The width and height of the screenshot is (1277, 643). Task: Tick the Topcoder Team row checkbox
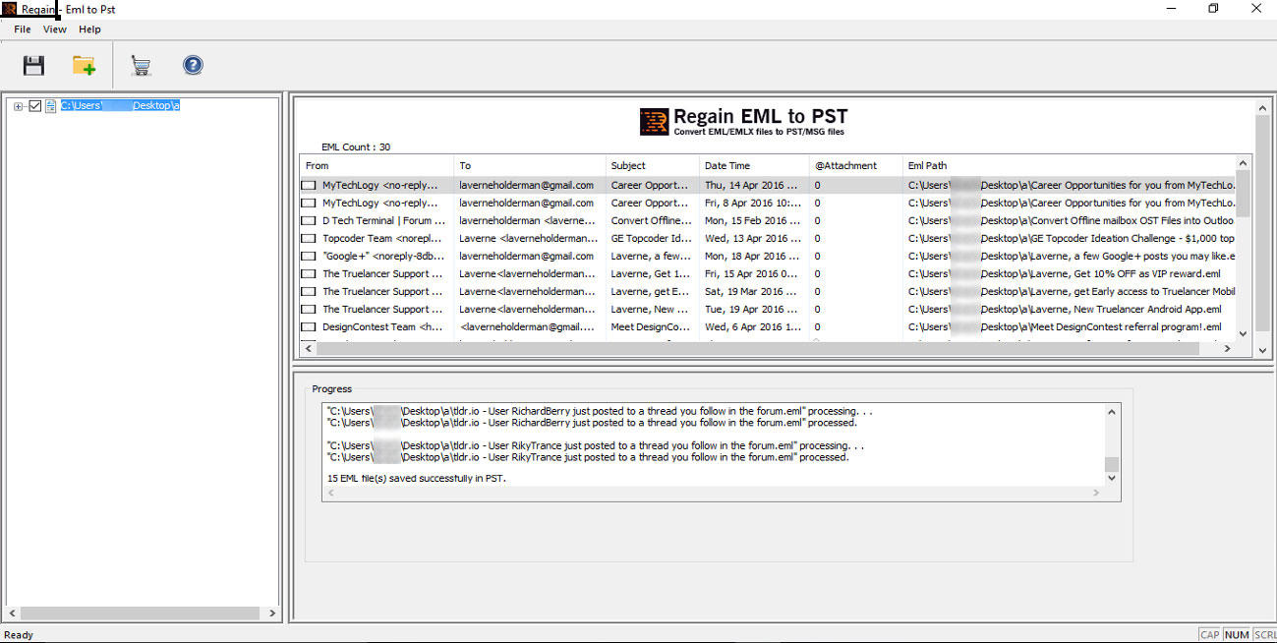310,238
